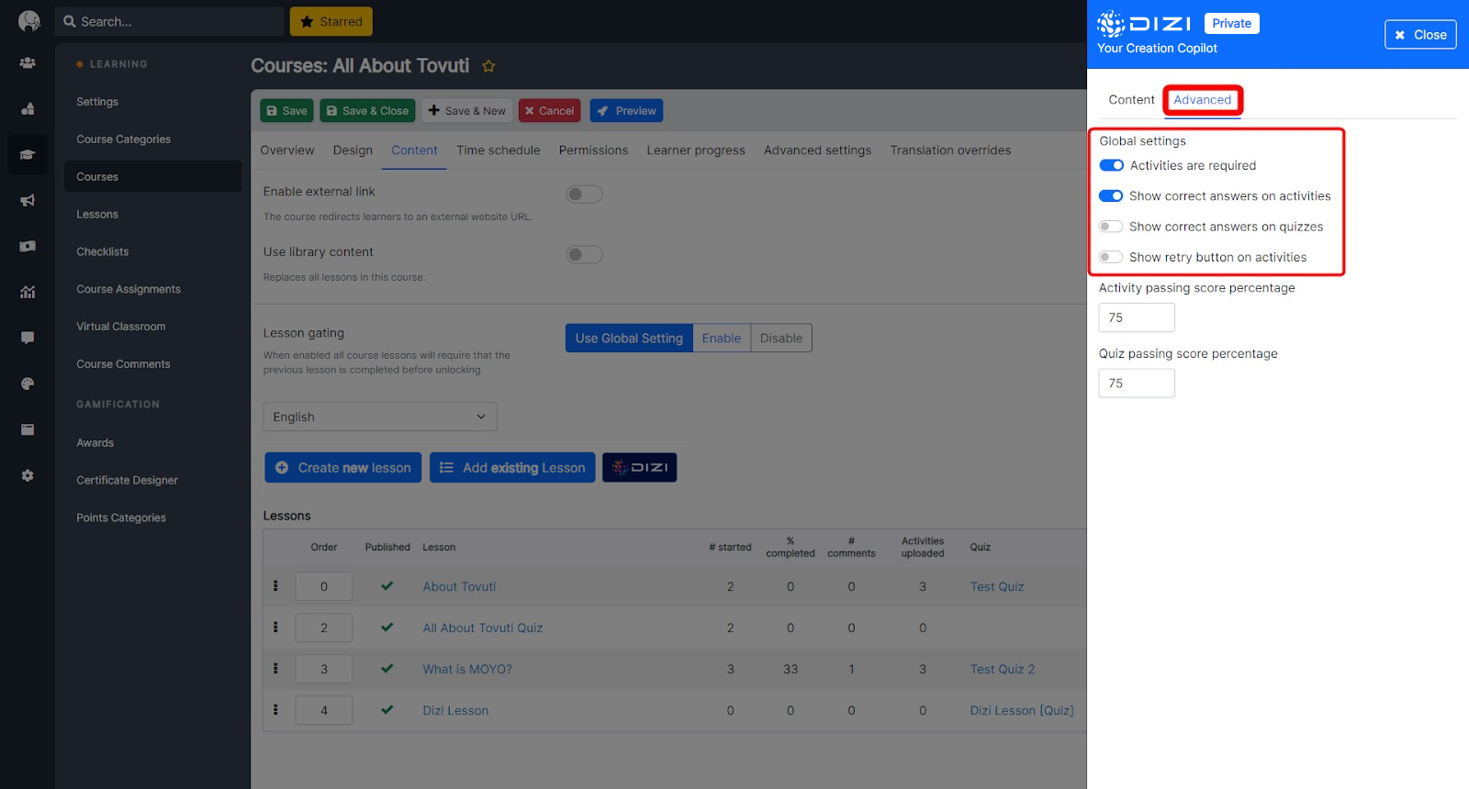Open the English language dropdown
Viewport: 1469px width, 789px height.
380,417
